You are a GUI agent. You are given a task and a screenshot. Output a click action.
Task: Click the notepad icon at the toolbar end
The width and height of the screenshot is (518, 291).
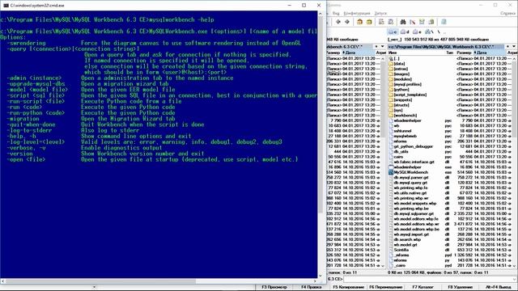(x=444, y=22)
